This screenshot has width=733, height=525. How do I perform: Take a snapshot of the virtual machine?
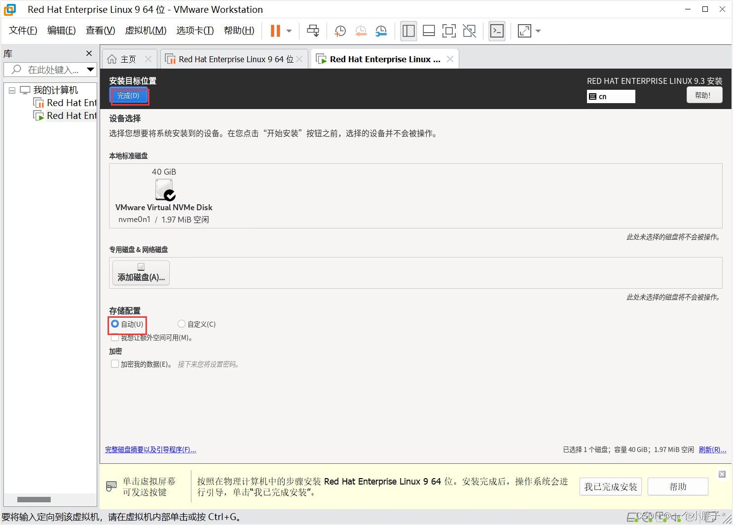click(339, 31)
